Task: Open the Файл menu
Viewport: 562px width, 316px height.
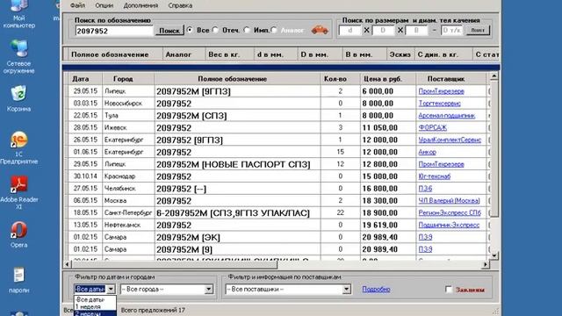Action: tap(78, 5)
